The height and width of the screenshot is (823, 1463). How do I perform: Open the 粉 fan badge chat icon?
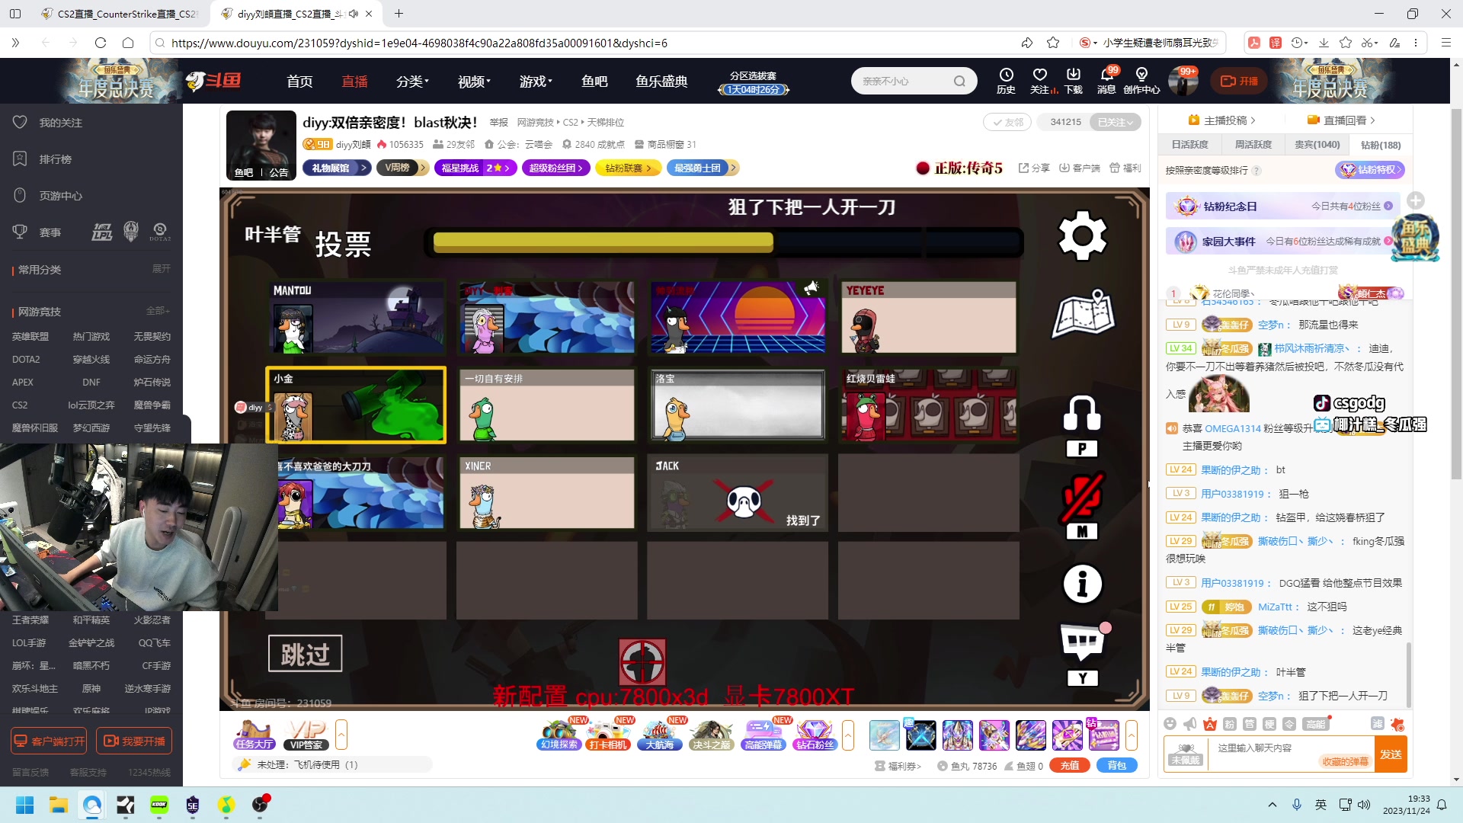1230,724
